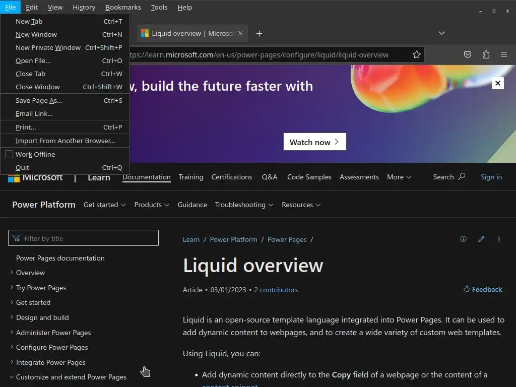Bookmark this page with the star icon
This screenshot has height=387, width=516.
pyautogui.click(x=417, y=54)
